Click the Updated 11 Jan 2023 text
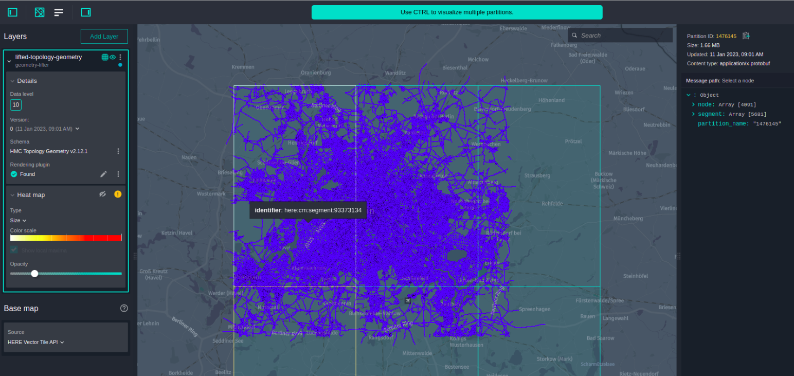 [x=725, y=54]
